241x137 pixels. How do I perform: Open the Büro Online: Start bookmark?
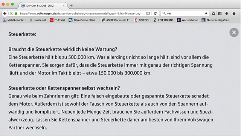[83, 20]
